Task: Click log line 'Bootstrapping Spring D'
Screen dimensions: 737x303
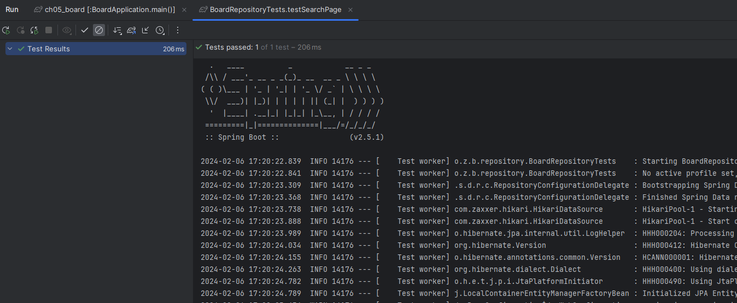Action: (x=469, y=185)
